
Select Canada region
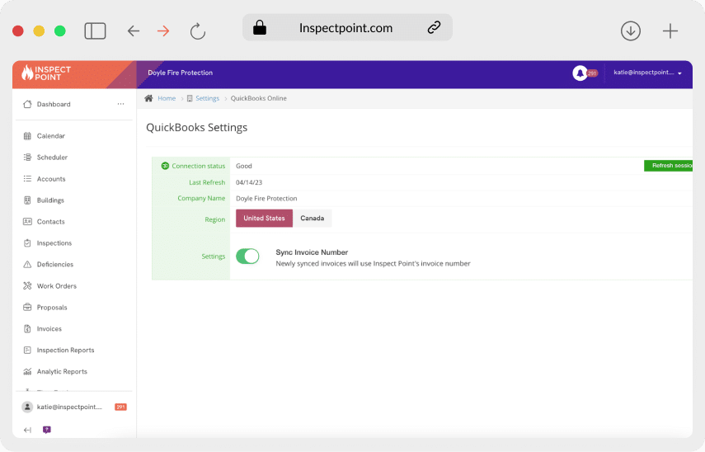click(x=312, y=219)
